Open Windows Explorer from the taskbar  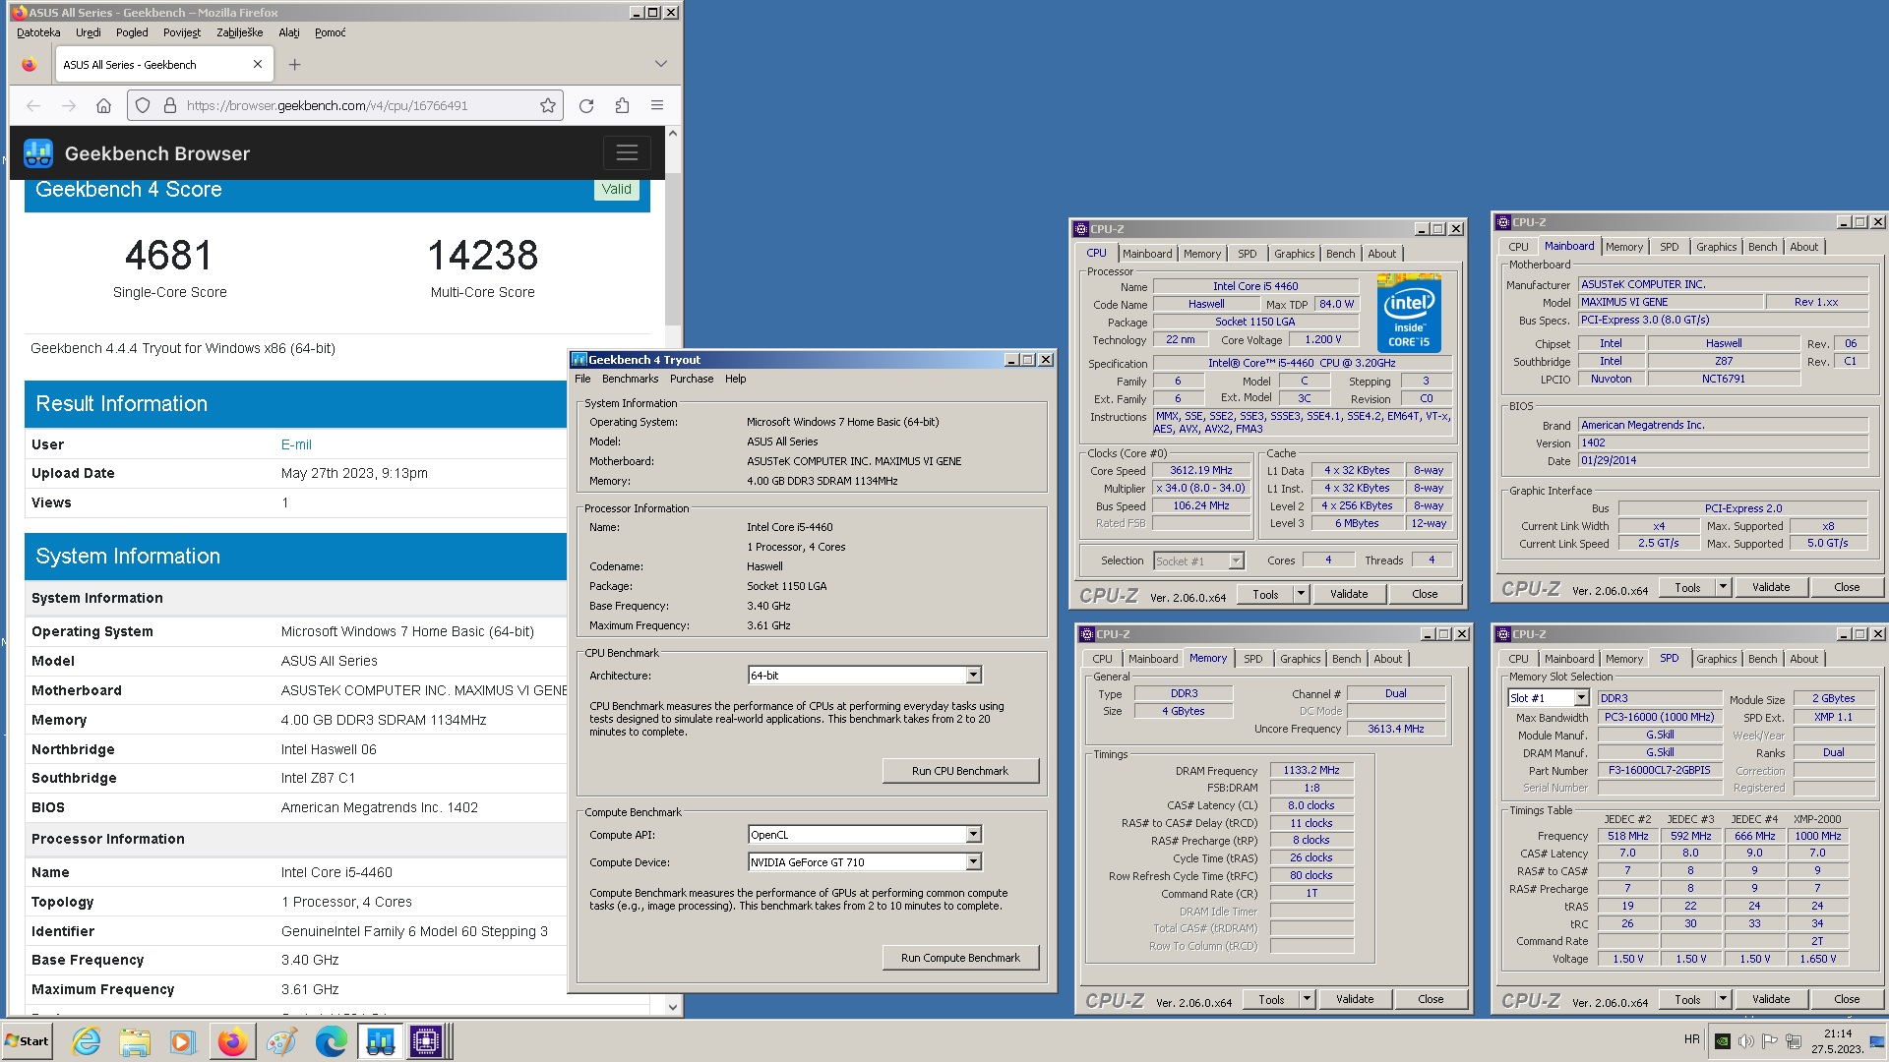click(x=135, y=1041)
